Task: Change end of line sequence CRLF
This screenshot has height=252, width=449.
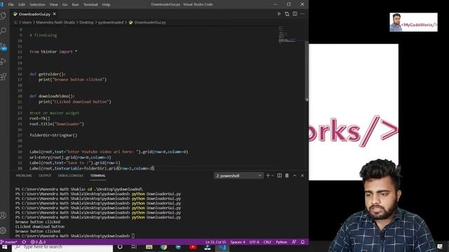Action: [267, 242]
